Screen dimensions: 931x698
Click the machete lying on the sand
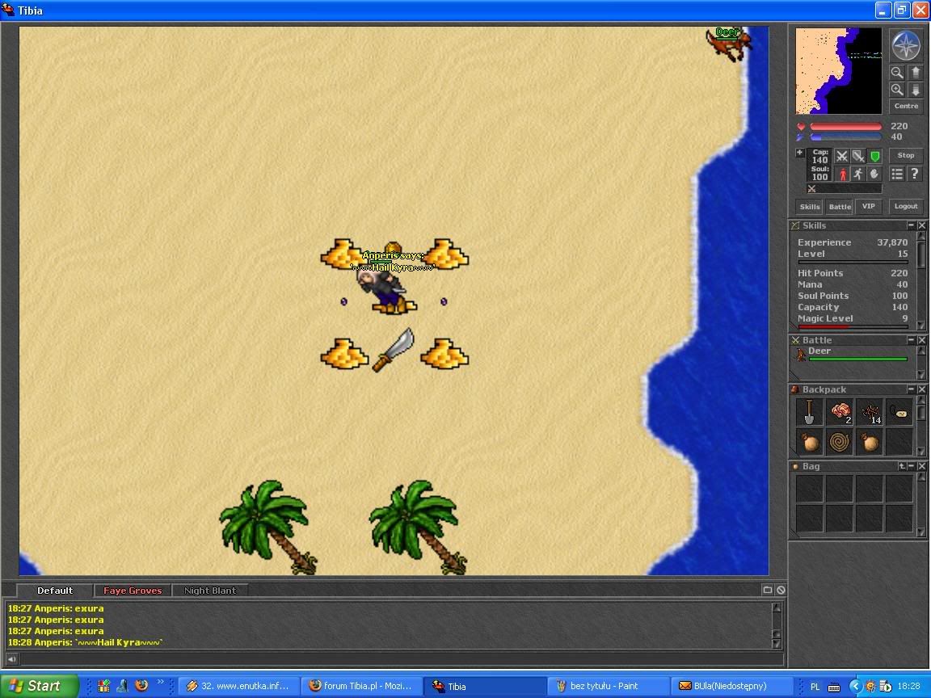click(393, 350)
